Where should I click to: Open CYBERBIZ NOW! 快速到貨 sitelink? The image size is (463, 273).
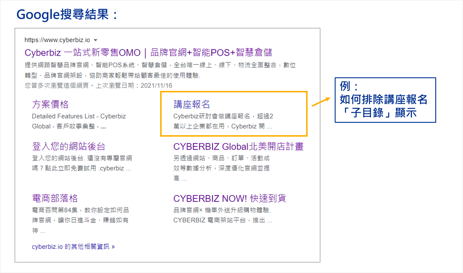pos(229,198)
